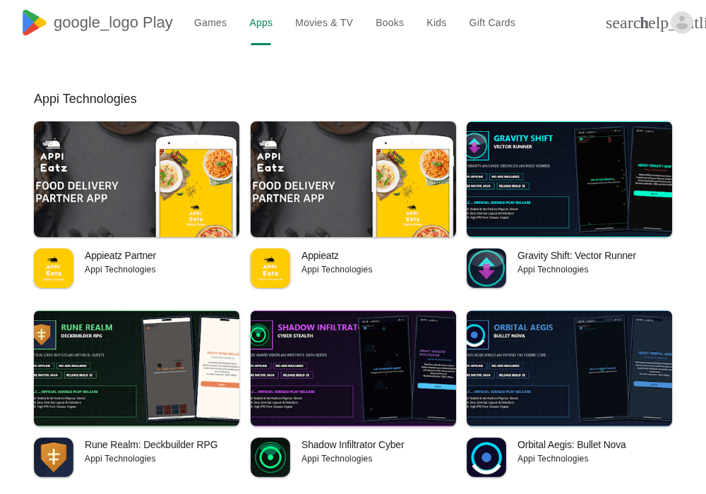Switch to the Games tab
706x494 pixels.
[210, 23]
